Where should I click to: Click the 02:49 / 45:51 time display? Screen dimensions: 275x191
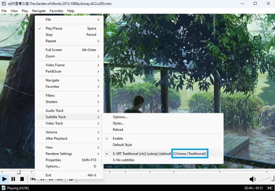[254, 188]
